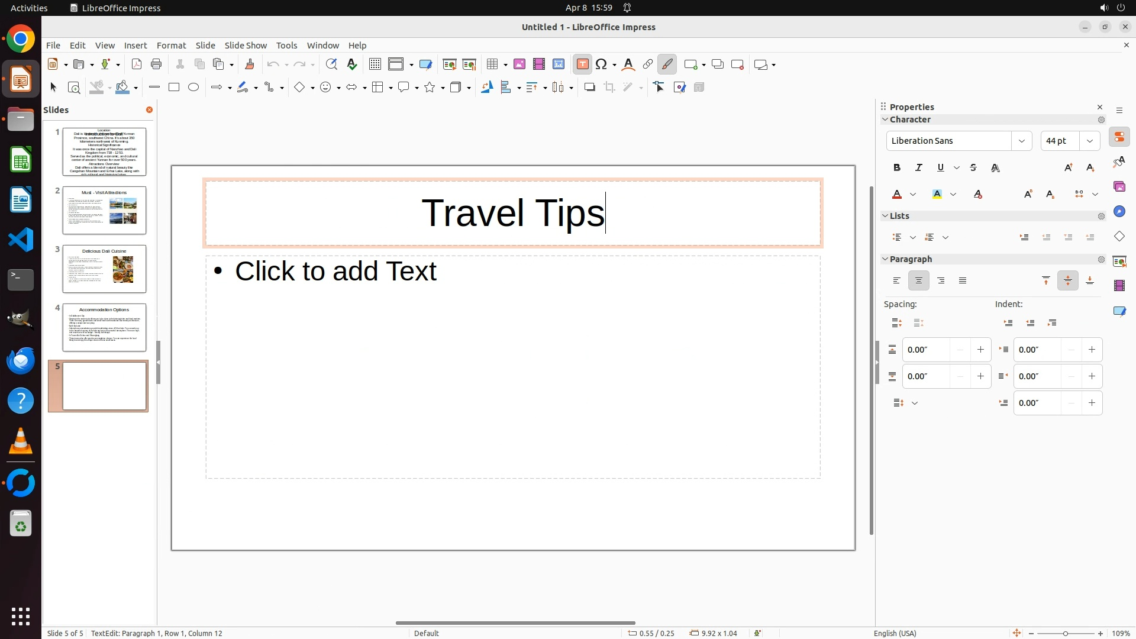Click the zoom slider in the status bar

tap(1065, 634)
